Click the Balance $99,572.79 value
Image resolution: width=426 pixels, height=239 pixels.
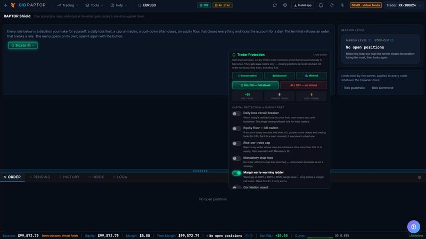[x=28, y=236]
